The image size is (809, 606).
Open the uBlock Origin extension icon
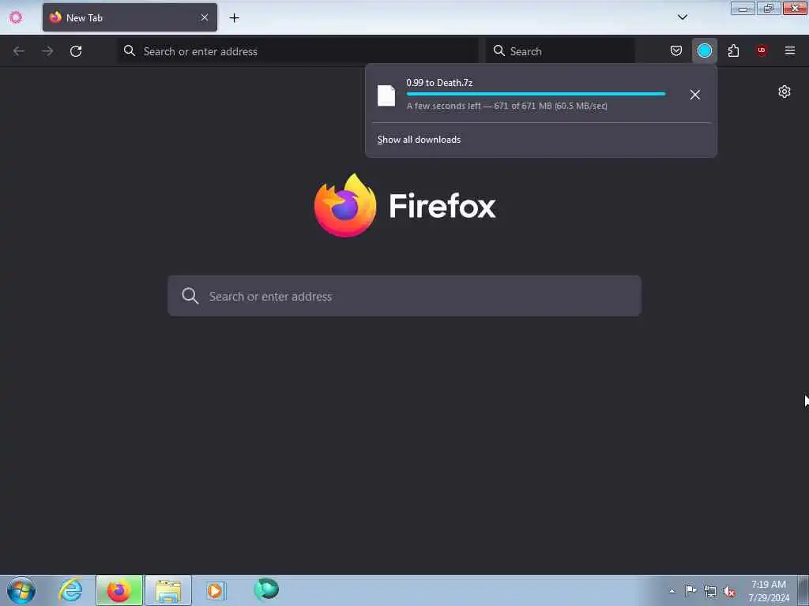762,50
